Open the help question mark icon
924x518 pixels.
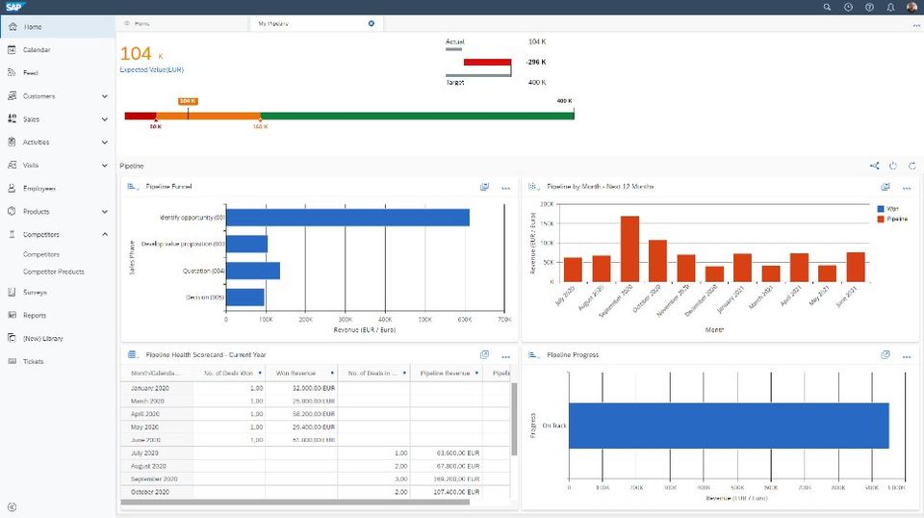869,7
